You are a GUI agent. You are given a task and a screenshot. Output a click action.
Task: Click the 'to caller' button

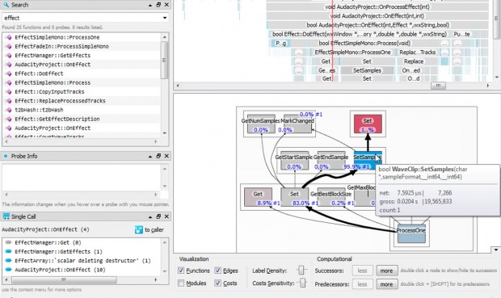click(149, 229)
